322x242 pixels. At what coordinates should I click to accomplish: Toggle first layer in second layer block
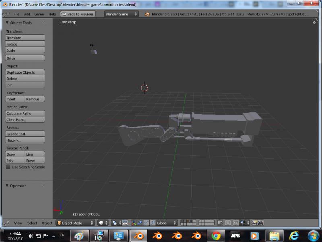(x=200, y=221)
